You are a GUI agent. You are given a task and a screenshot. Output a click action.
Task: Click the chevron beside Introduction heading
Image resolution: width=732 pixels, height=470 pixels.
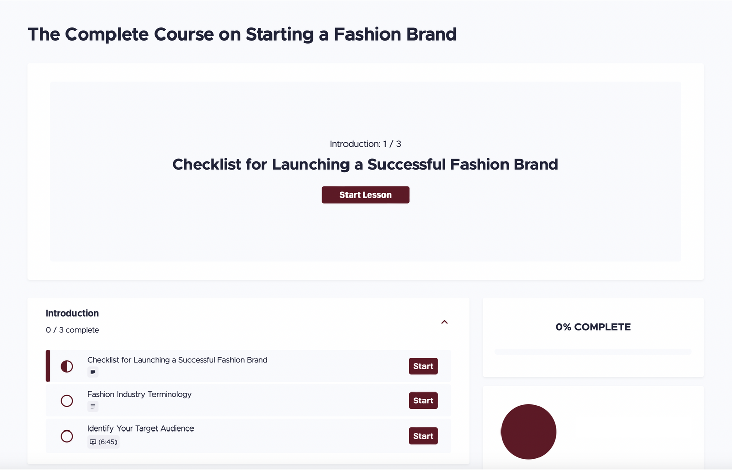point(444,322)
